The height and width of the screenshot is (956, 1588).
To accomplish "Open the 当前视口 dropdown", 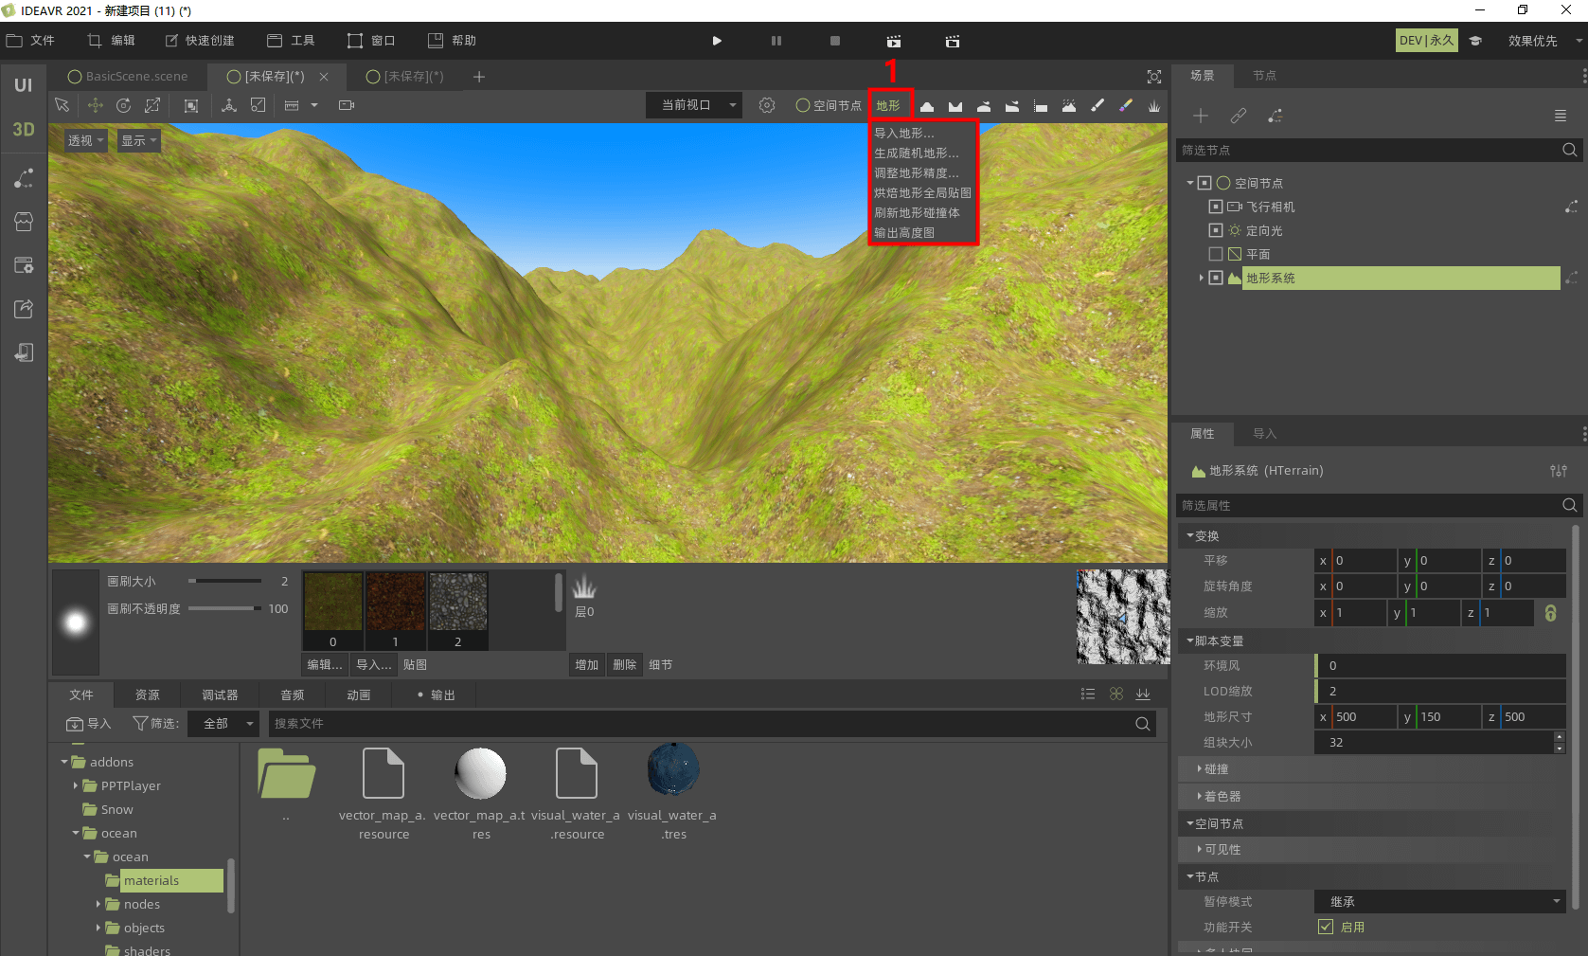I will [x=694, y=105].
